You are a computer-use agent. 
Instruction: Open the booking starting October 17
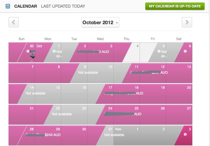pos(124,93)
